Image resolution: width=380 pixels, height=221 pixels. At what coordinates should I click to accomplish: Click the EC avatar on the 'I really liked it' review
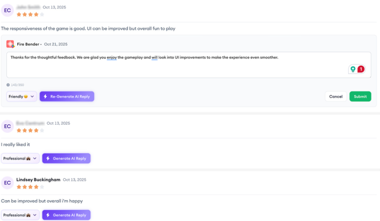click(7, 126)
